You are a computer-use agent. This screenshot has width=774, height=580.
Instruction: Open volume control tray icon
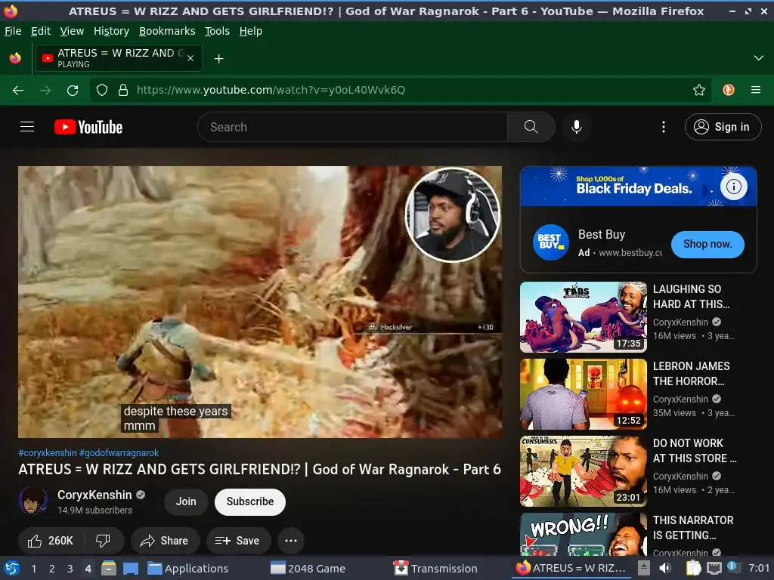pos(665,568)
